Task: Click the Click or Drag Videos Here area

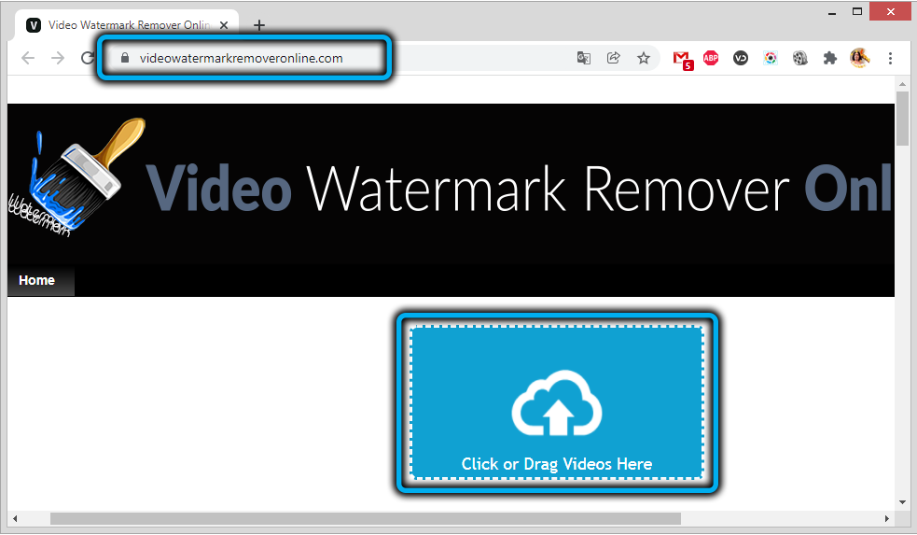Action: coord(557,402)
